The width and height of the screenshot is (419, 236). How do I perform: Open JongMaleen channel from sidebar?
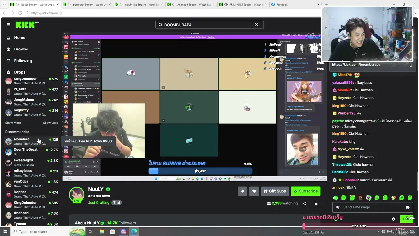click(31, 102)
